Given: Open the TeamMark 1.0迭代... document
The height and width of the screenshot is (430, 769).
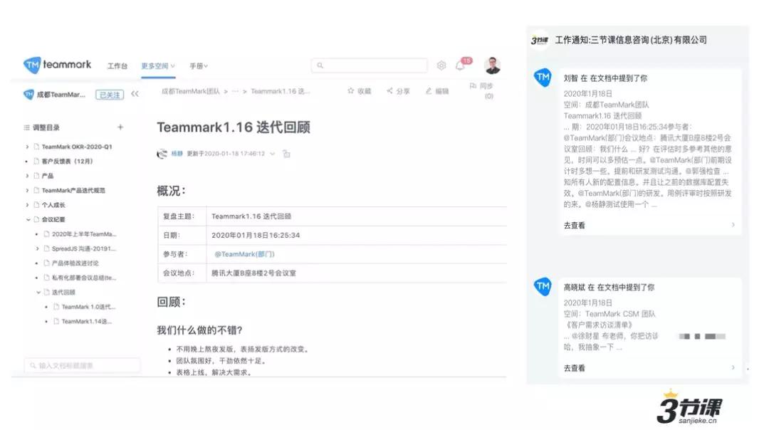Looking at the screenshot, I should (x=88, y=307).
